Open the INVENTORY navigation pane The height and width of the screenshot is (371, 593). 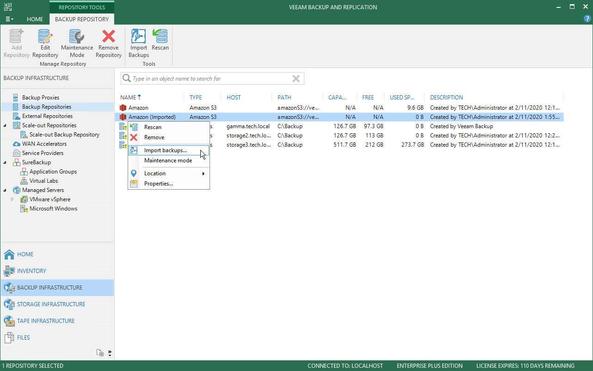click(x=57, y=271)
